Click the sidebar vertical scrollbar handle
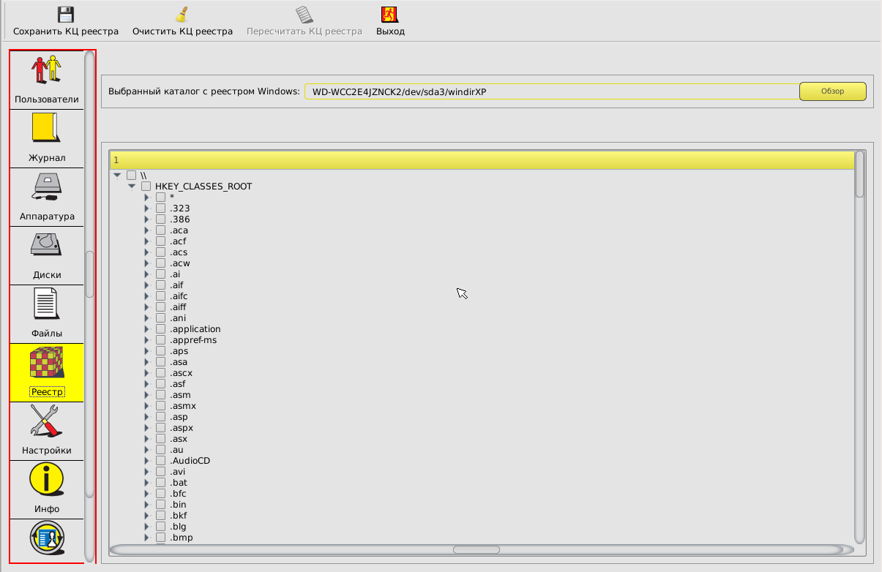The height and width of the screenshot is (572, 882). pos(89,274)
